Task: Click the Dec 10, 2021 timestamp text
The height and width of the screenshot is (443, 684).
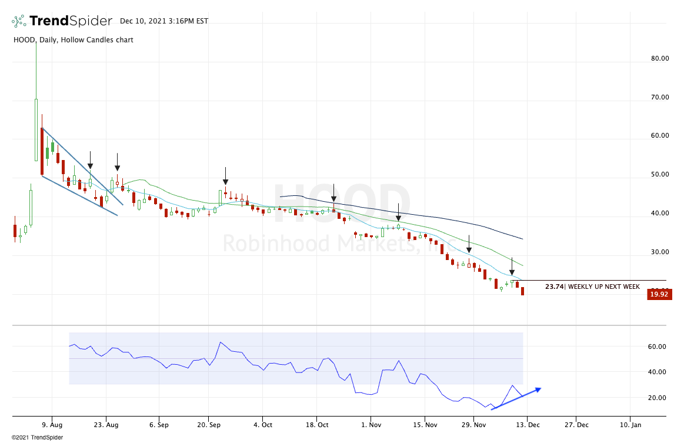Action: pos(164,21)
